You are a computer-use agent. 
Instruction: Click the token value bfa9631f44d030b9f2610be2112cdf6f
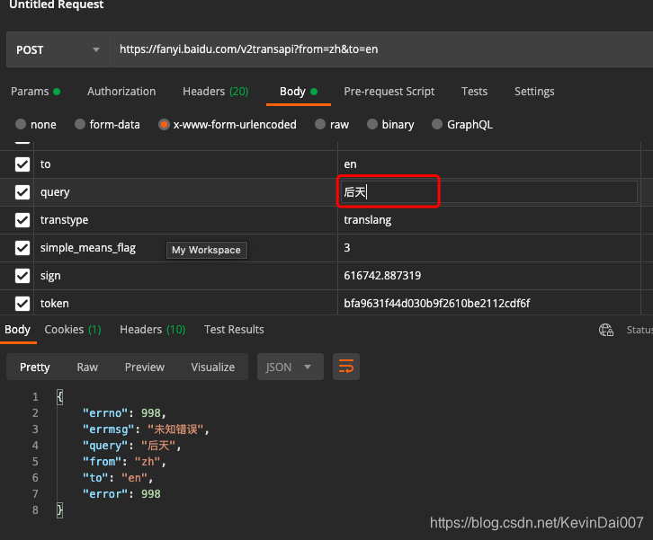tap(489, 304)
